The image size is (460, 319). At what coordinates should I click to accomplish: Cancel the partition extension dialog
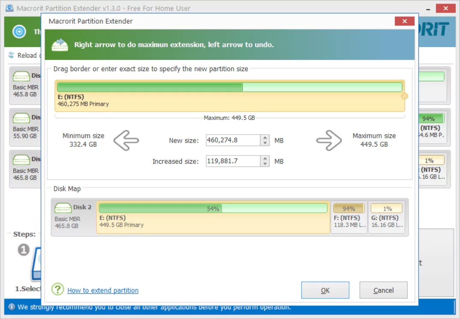click(x=383, y=290)
